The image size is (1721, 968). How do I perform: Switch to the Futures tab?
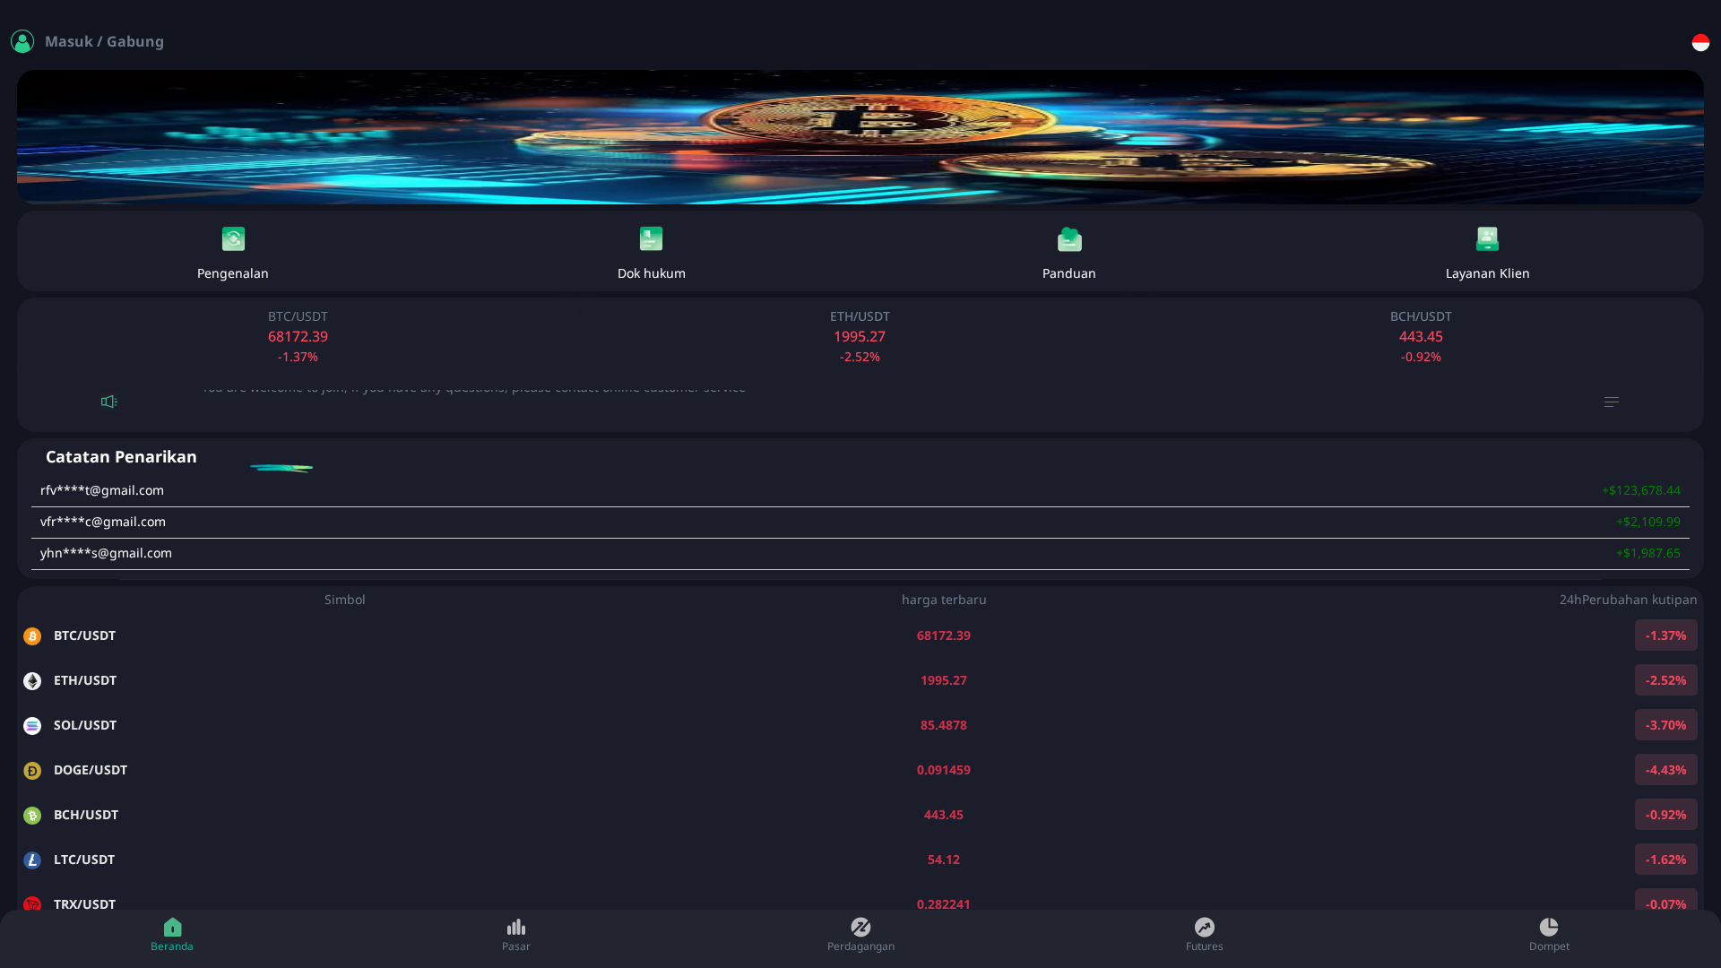1205,934
